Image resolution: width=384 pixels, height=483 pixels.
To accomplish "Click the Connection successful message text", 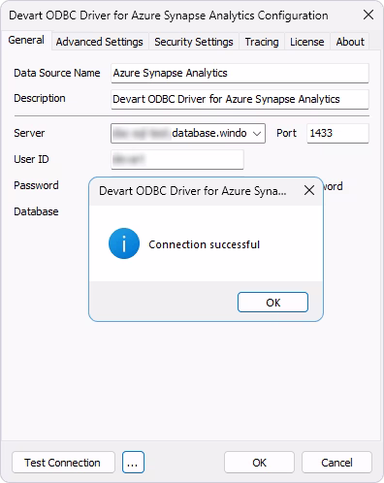I will 204,244.
